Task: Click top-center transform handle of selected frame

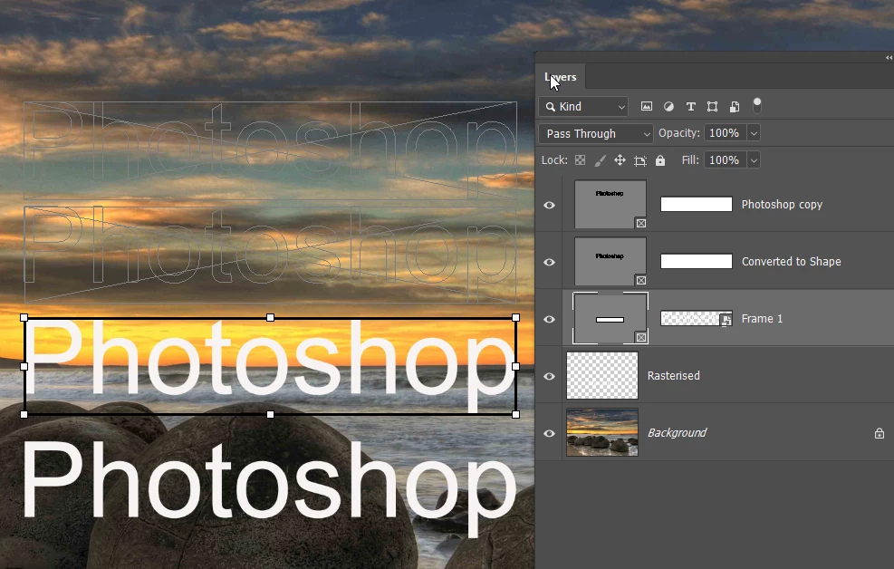Action: click(x=270, y=317)
